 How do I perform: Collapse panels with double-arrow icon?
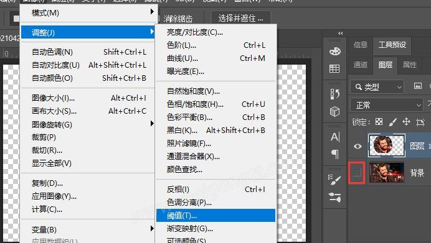tap(341, 33)
